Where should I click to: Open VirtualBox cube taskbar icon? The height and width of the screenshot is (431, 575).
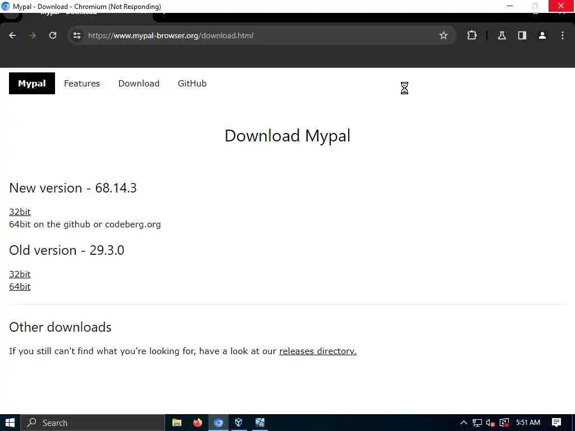tap(239, 423)
